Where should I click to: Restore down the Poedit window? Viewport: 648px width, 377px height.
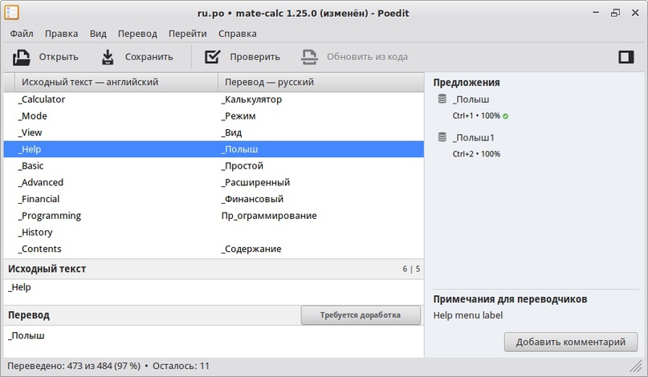click(x=615, y=13)
